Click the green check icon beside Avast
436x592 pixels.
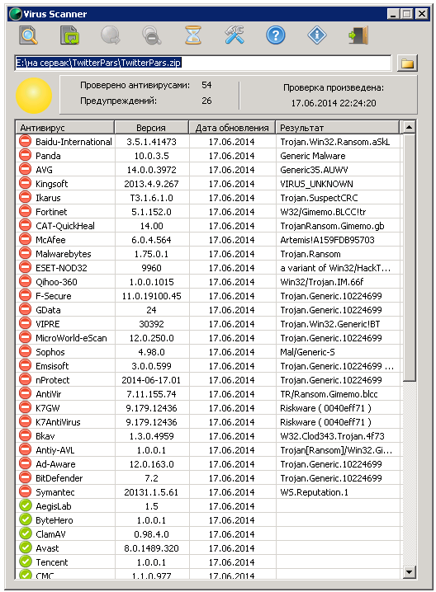click(25, 547)
